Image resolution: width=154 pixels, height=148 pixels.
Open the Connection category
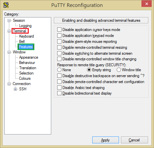[21, 84]
